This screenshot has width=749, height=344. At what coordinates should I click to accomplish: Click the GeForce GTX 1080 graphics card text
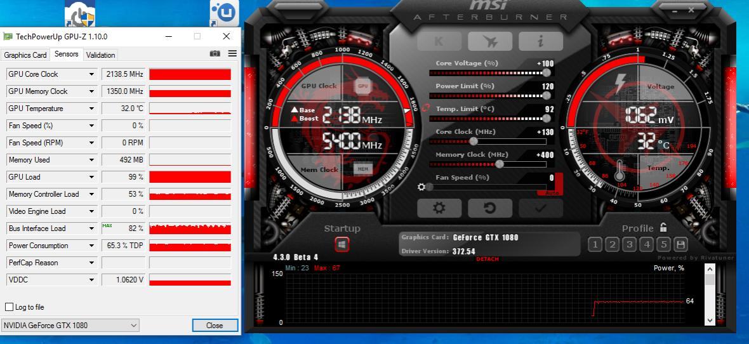(486, 237)
